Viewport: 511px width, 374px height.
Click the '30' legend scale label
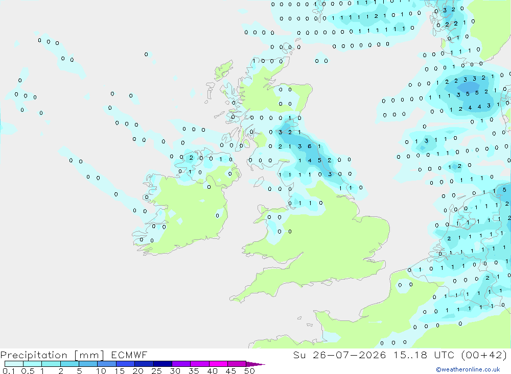point(175,371)
